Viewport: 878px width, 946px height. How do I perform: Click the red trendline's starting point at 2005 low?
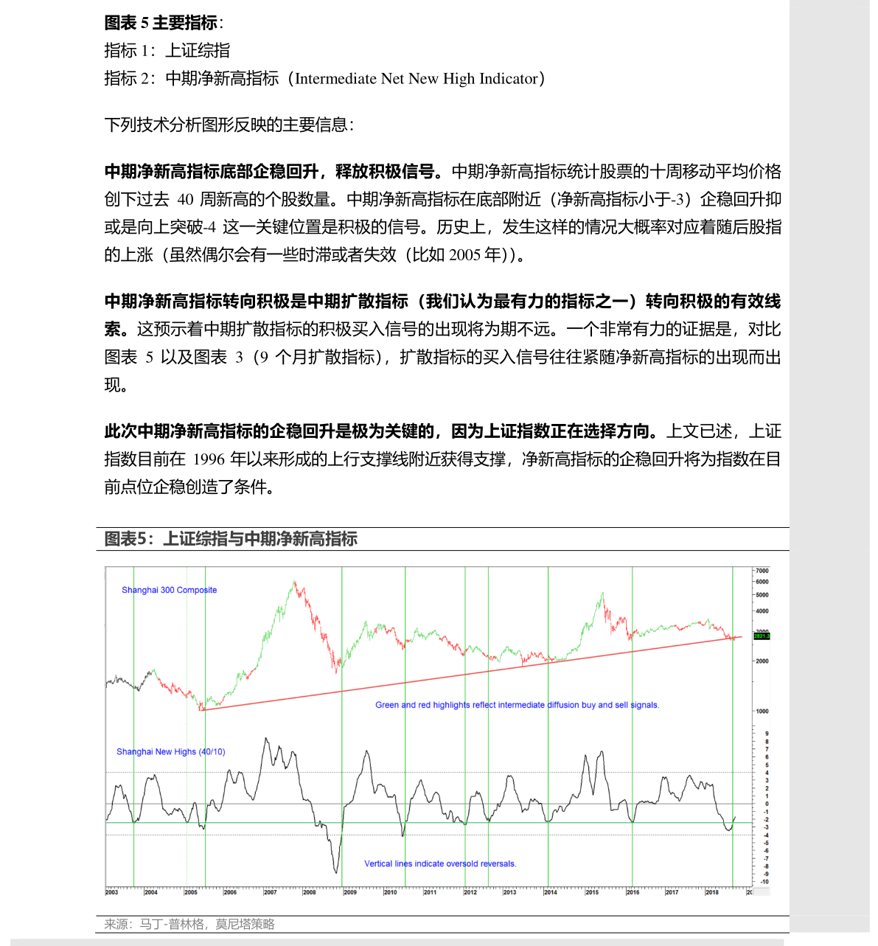tap(201, 709)
